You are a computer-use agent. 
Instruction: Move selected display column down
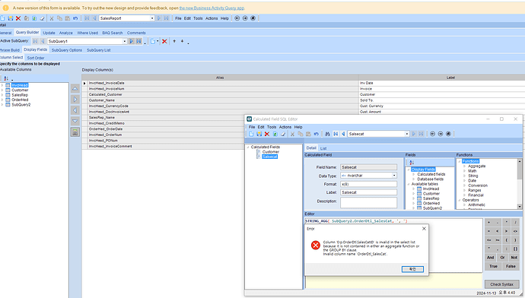75,121
